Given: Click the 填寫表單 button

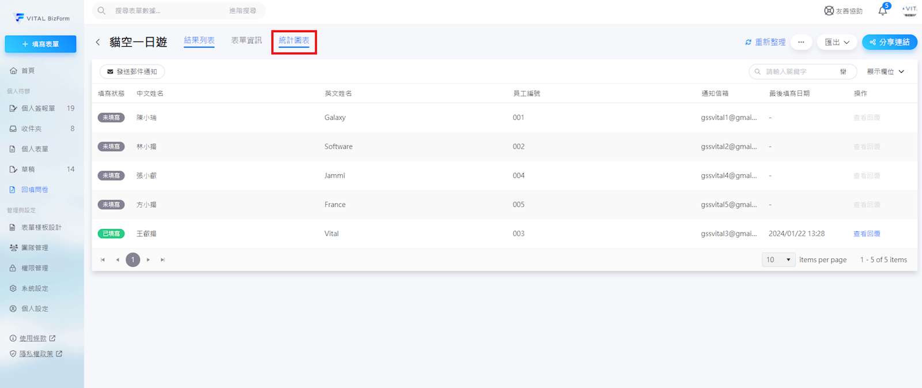Looking at the screenshot, I should 40,44.
